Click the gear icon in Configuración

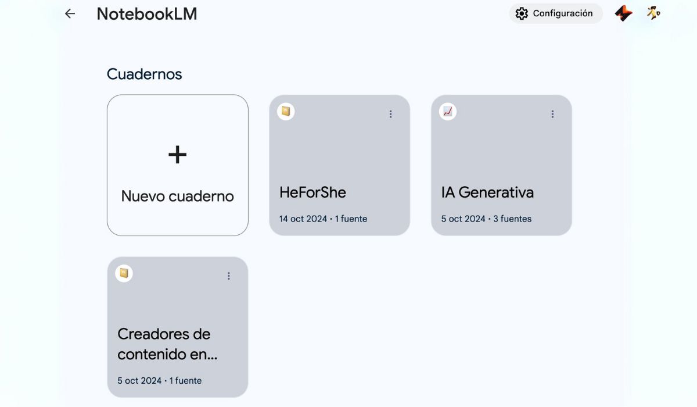click(522, 13)
